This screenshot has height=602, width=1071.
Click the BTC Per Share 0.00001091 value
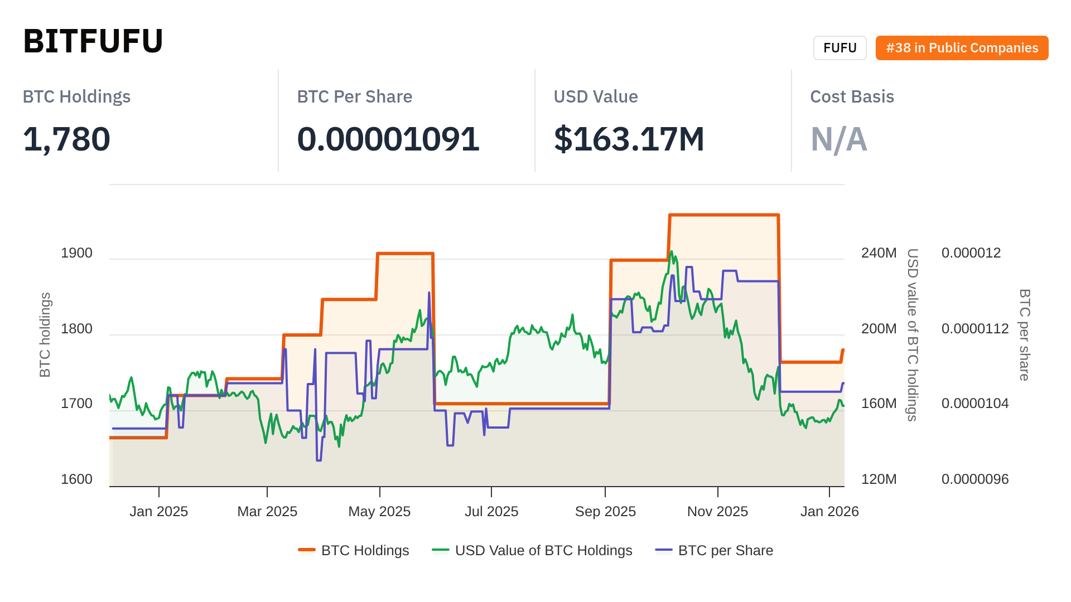coord(388,139)
